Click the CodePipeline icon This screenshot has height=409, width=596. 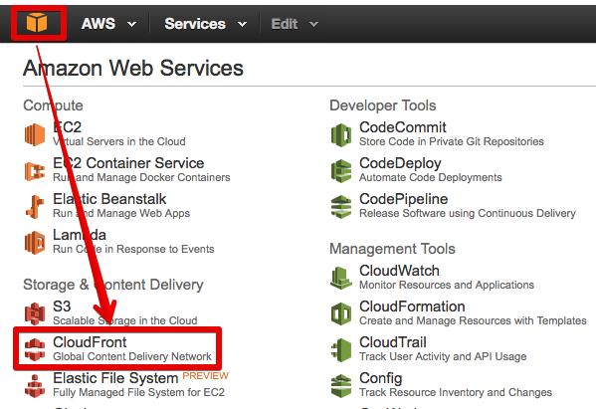coord(341,207)
